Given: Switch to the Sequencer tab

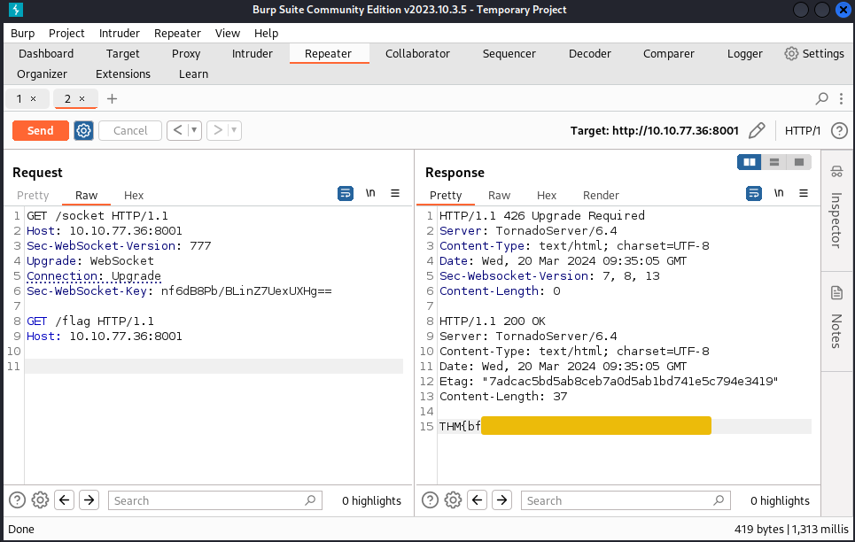Looking at the screenshot, I should pyautogui.click(x=509, y=53).
